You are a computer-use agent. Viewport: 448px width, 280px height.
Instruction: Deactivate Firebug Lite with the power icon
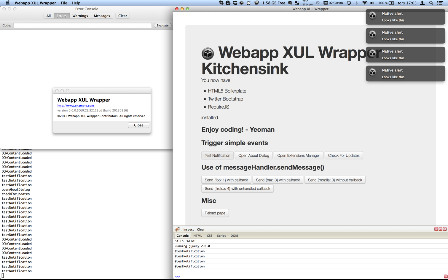coord(445,229)
